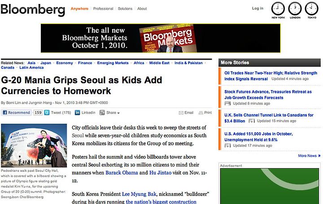Open the Bloomberg Markets banner ad
The image size is (323, 204).
click(x=161, y=38)
